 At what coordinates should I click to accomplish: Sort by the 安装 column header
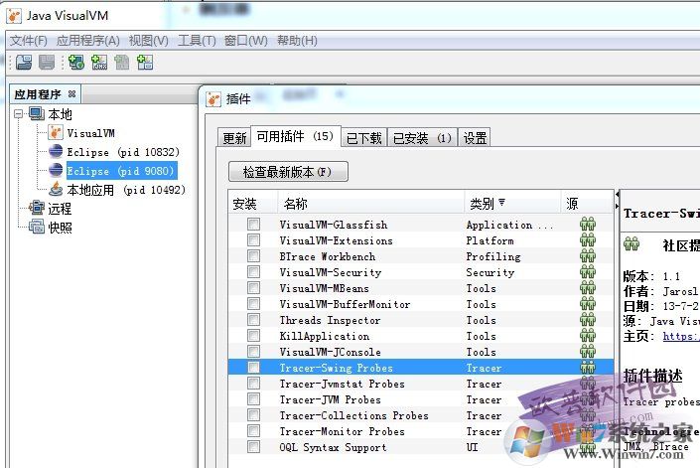(253, 204)
